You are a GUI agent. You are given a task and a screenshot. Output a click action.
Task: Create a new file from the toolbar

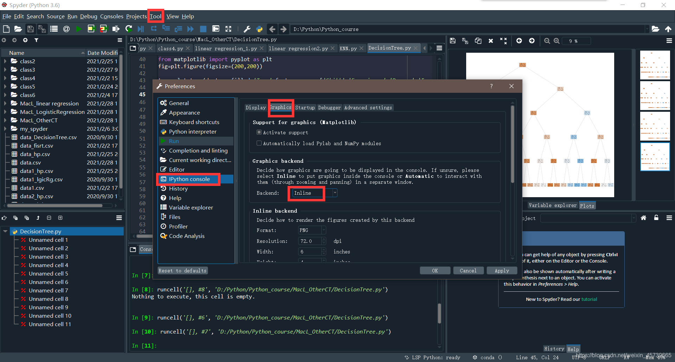click(x=6, y=29)
